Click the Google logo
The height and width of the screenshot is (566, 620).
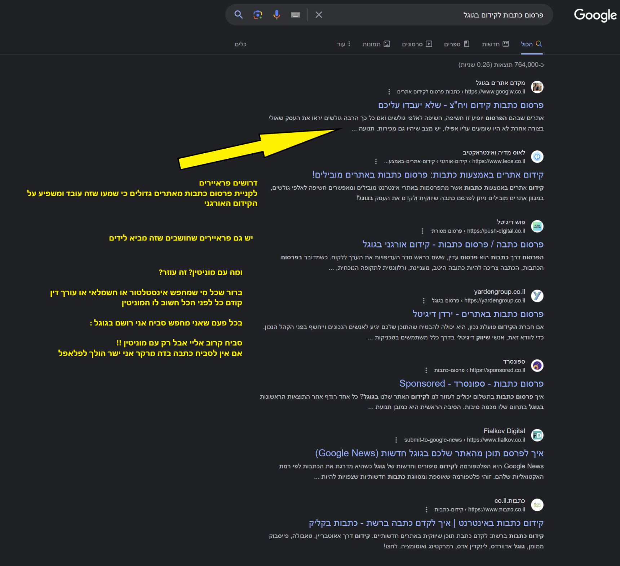(x=595, y=16)
